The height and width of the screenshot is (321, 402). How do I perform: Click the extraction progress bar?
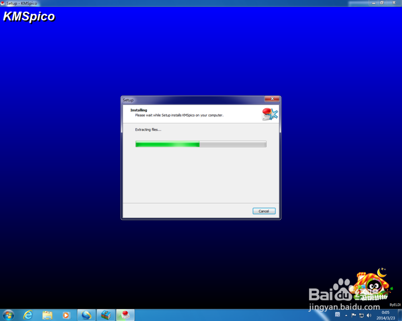coord(201,144)
